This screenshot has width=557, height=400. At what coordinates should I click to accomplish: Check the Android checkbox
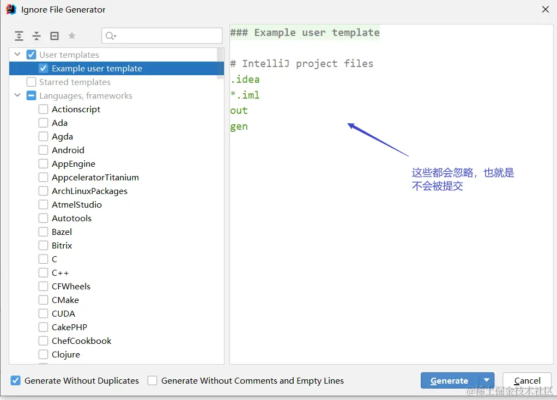coord(44,150)
